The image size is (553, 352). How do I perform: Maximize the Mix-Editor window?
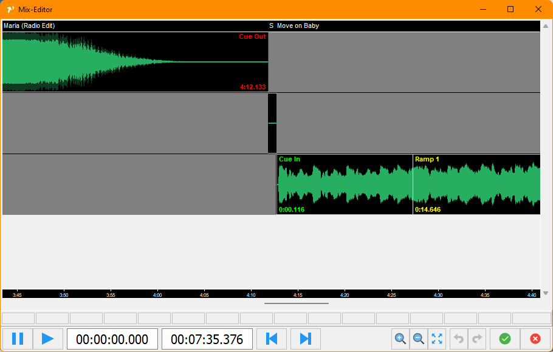(x=510, y=9)
